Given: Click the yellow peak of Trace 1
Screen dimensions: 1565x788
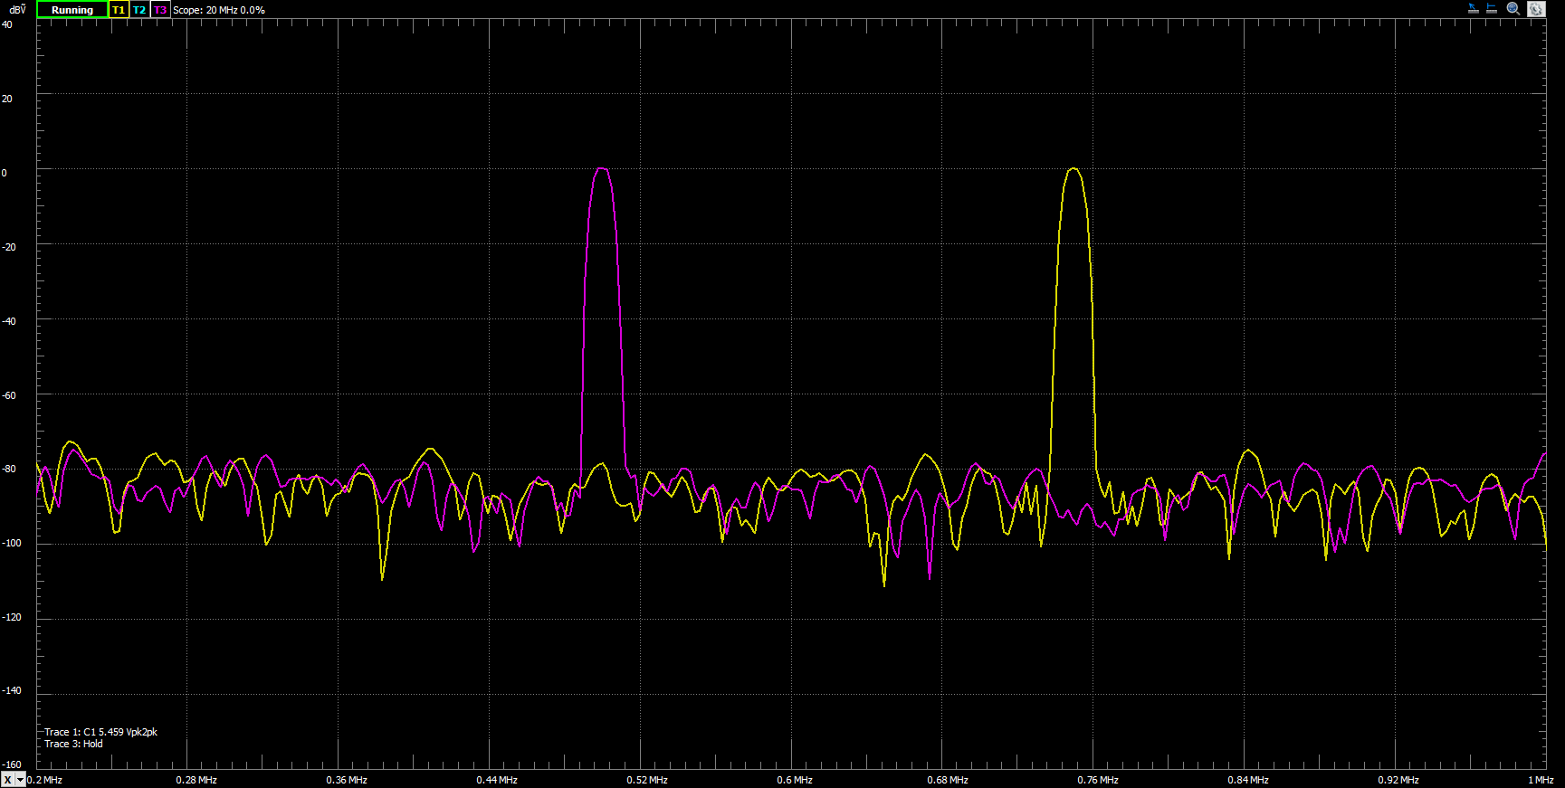Looking at the screenshot, I should pyautogui.click(x=1074, y=169).
